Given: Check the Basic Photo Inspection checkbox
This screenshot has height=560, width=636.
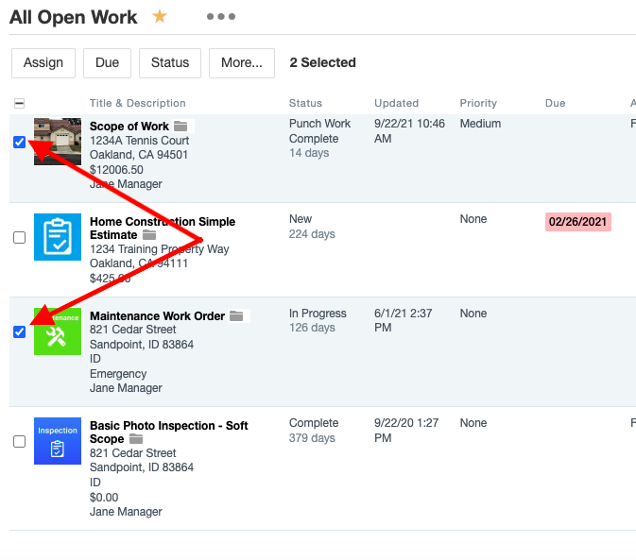Looking at the screenshot, I should [20, 441].
